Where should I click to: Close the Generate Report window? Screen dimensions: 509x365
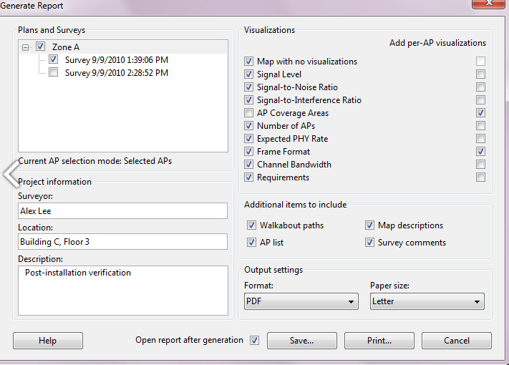488,4
